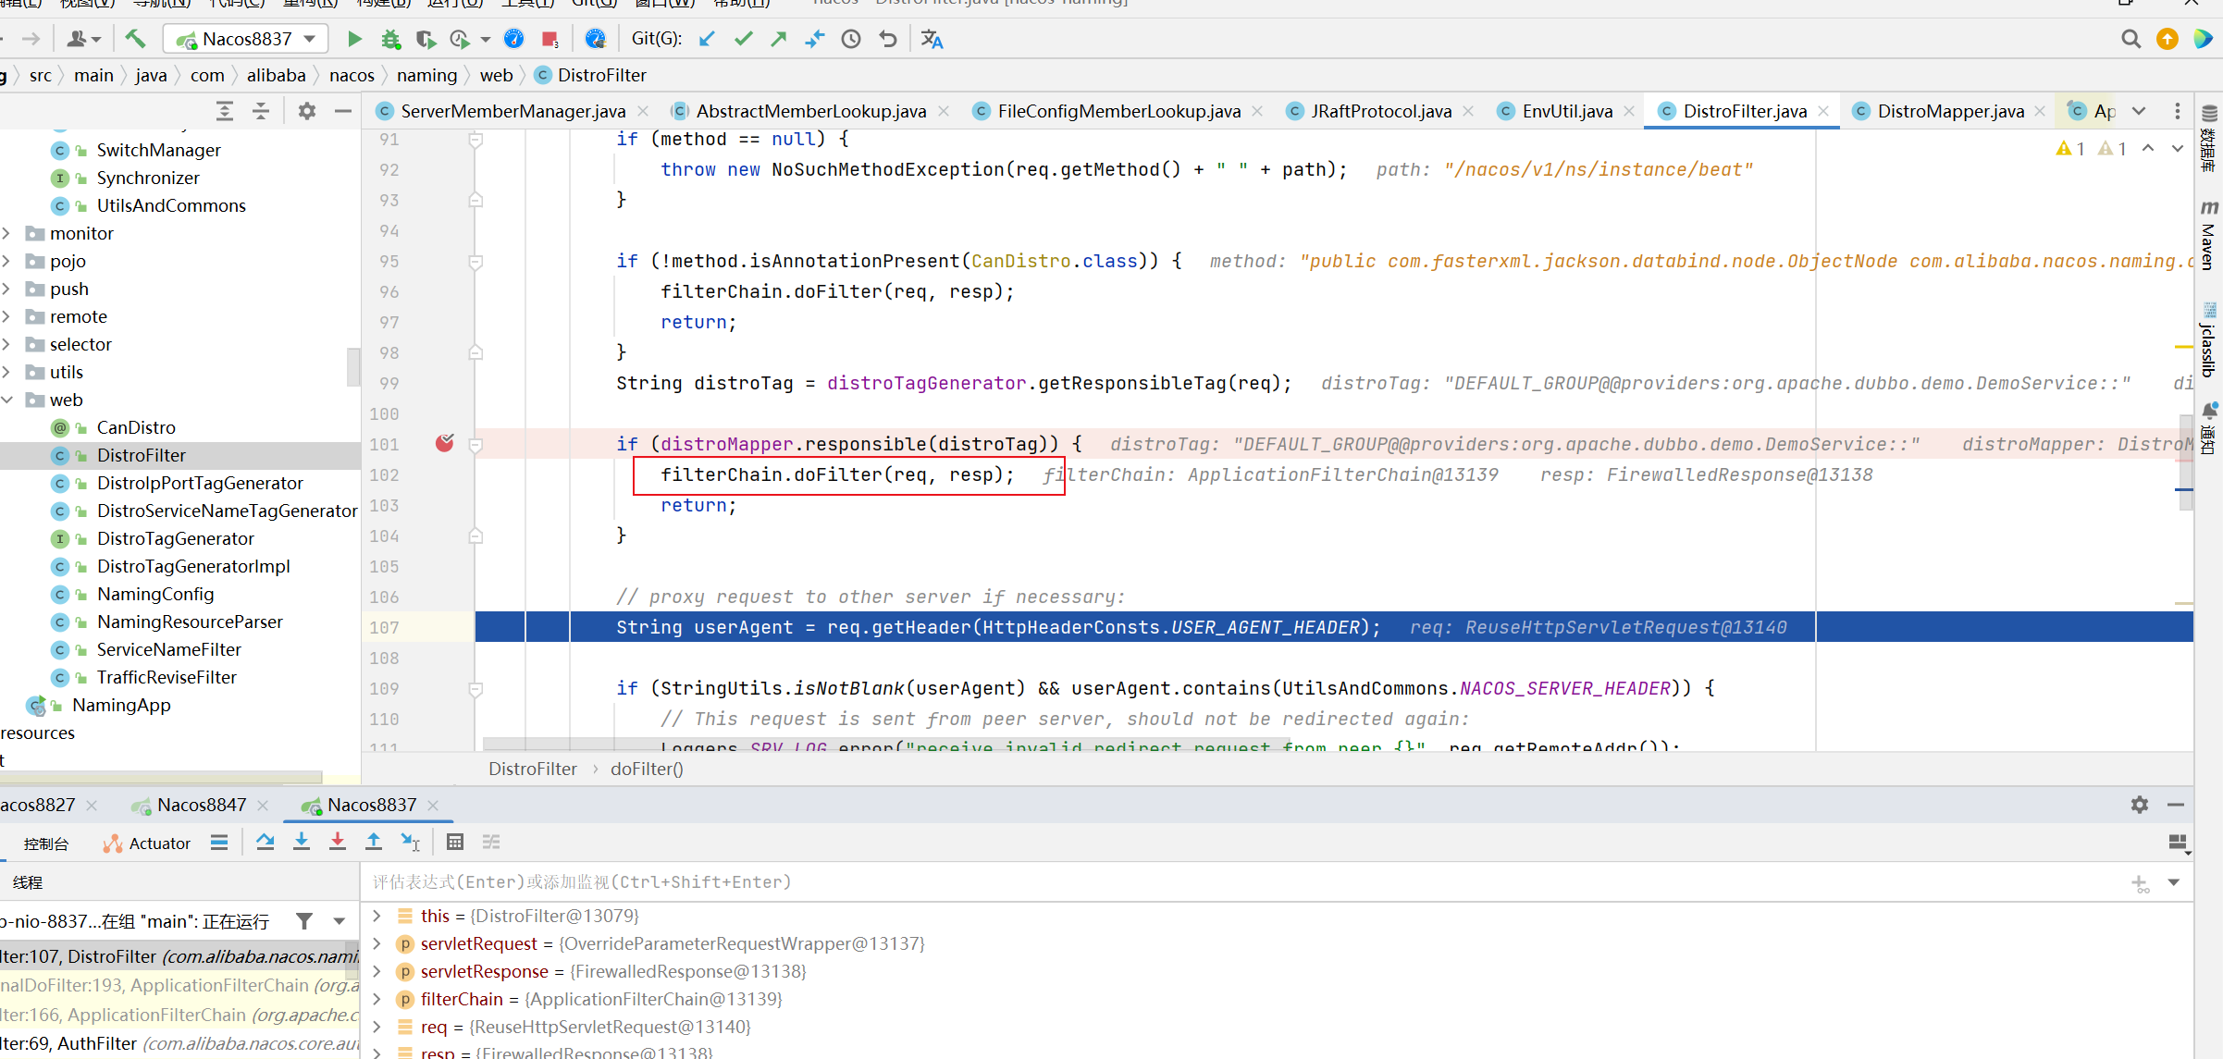
Task: Select web in the file path breadcrumb
Action: (x=497, y=75)
